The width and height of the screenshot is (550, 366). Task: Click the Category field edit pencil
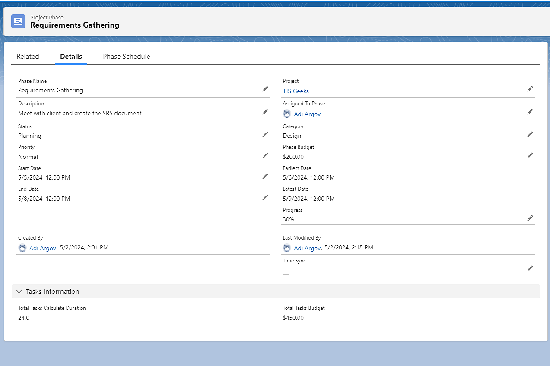point(530,134)
